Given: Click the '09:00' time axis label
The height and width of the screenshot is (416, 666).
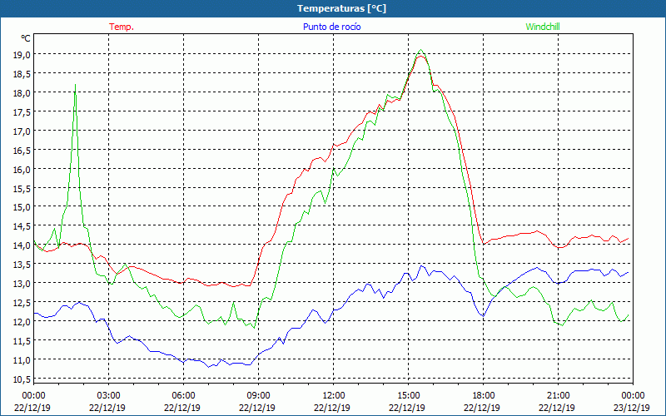Looking at the screenshot, I should click(258, 395).
